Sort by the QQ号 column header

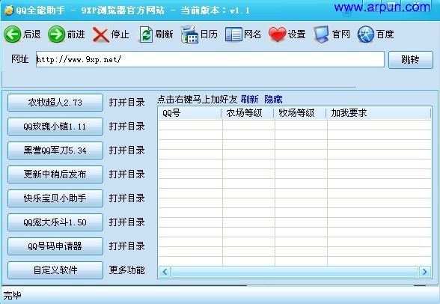[x=190, y=113]
